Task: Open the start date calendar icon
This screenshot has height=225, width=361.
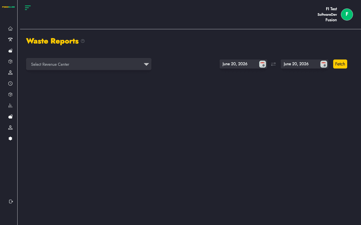Action: pyautogui.click(x=262, y=64)
